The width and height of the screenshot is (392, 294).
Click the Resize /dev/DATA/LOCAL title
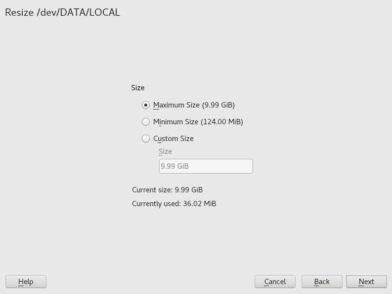coord(63,13)
